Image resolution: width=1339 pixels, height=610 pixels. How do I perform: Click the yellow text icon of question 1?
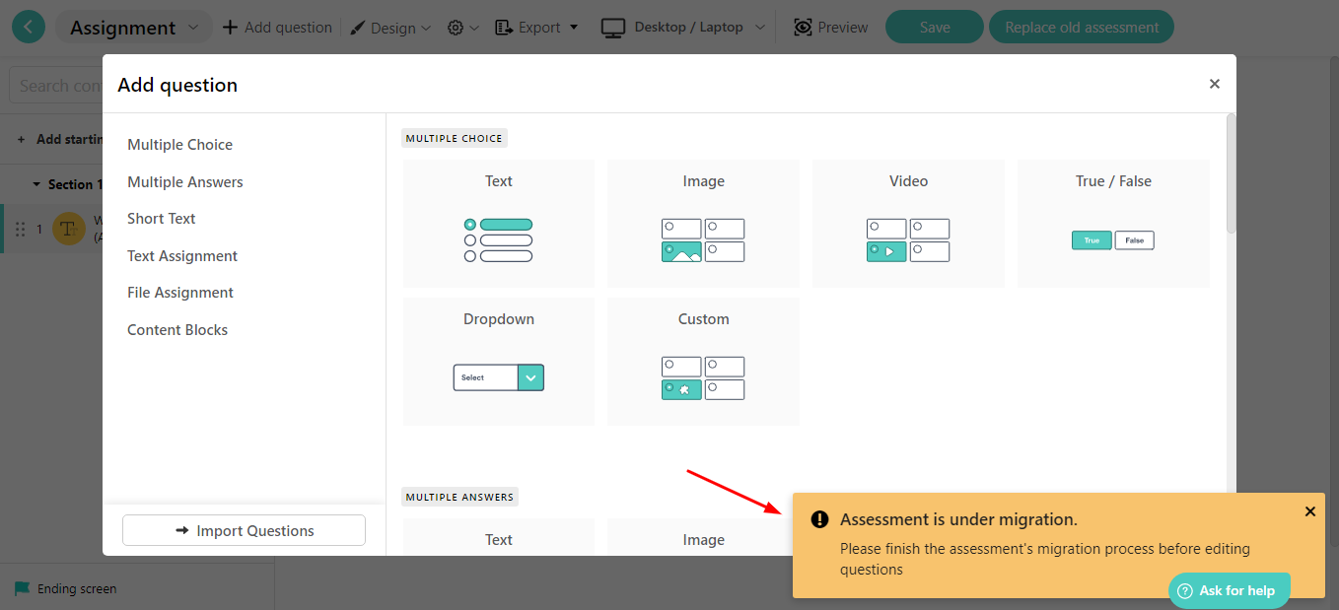point(68,229)
